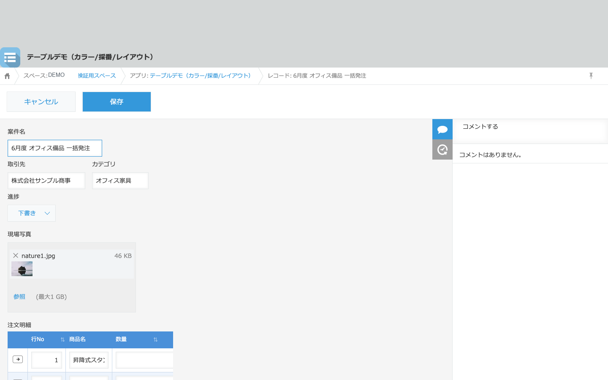Screen dimensions: 608x380
Task: Open the app list icon beside the title
Action: [x=10, y=57]
